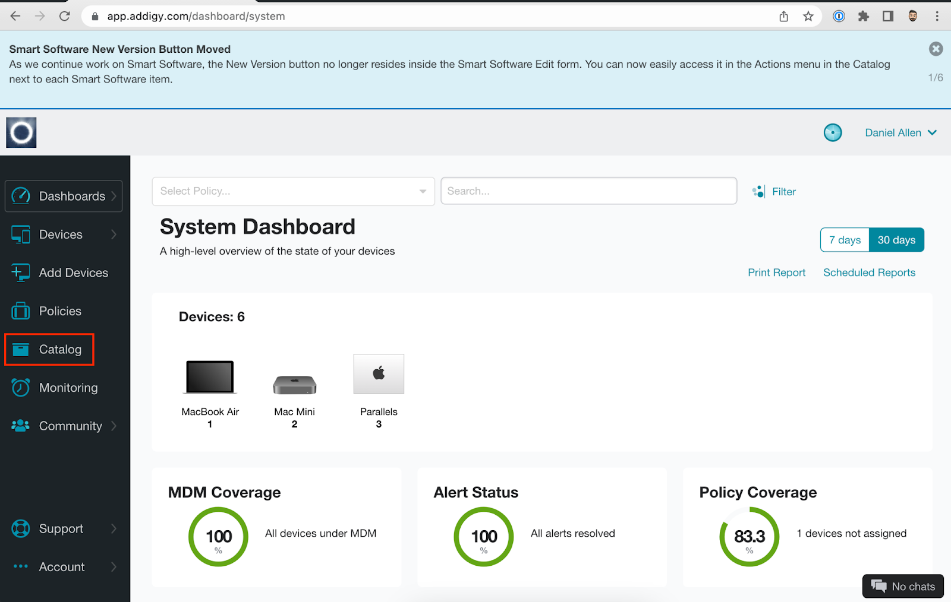Viewport: 951px width, 602px height.
Task: Select the 30 days time range
Action: [x=896, y=240]
